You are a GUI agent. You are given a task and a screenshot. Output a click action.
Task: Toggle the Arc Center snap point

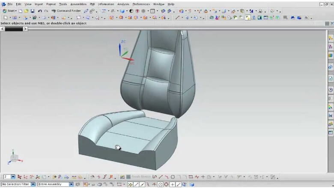point(160,185)
